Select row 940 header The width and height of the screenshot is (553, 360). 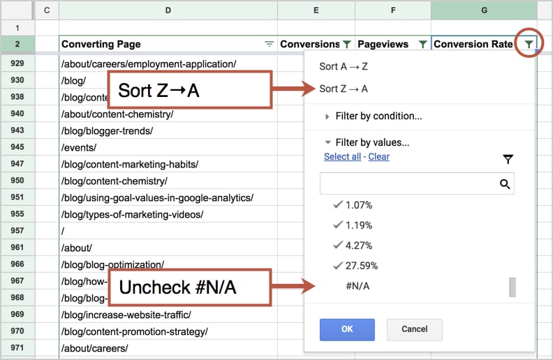pos(17,114)
